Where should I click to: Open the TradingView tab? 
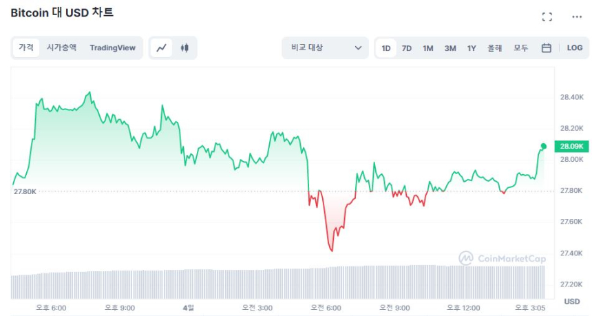click(112, 48)
